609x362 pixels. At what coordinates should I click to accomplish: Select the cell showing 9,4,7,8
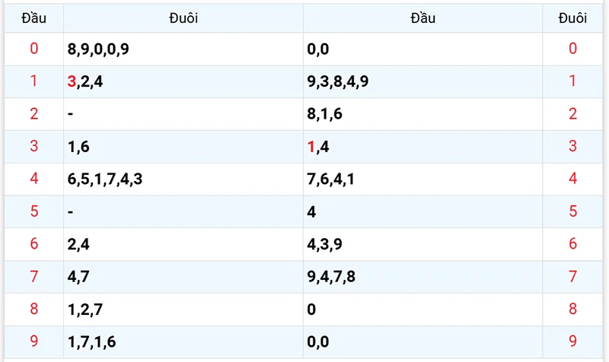tap(331, 277)
